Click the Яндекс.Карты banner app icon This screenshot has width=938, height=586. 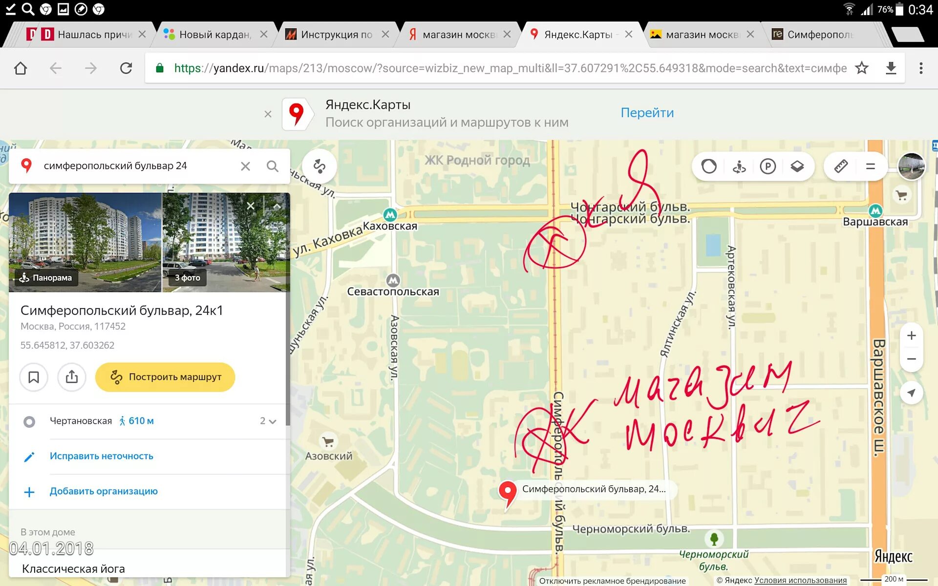pyautogui.click(x=297, y=114)
